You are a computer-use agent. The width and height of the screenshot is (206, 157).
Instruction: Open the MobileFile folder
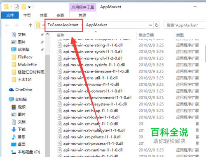point(27,64)
